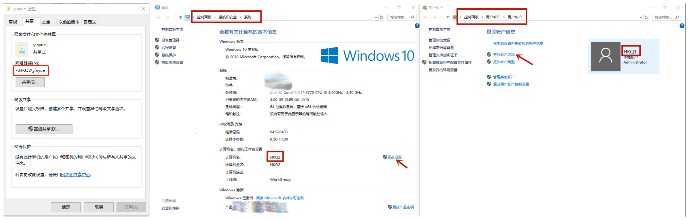Click 取消 in the properties dialog
The height and width of the screenshot is (220, 689).
pyautogui.click(x=99, y=207)
